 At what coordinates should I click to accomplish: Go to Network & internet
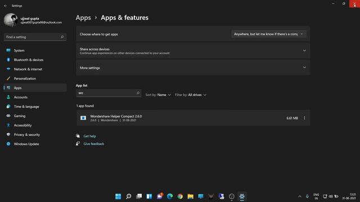coord(35,69)
